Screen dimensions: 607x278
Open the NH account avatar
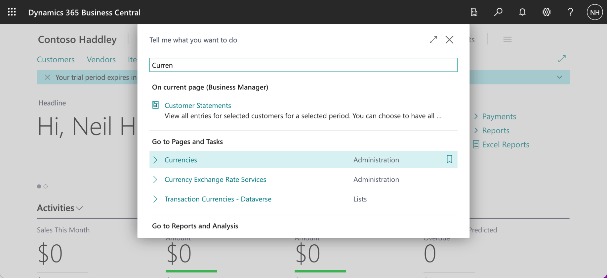pos(595,12)
